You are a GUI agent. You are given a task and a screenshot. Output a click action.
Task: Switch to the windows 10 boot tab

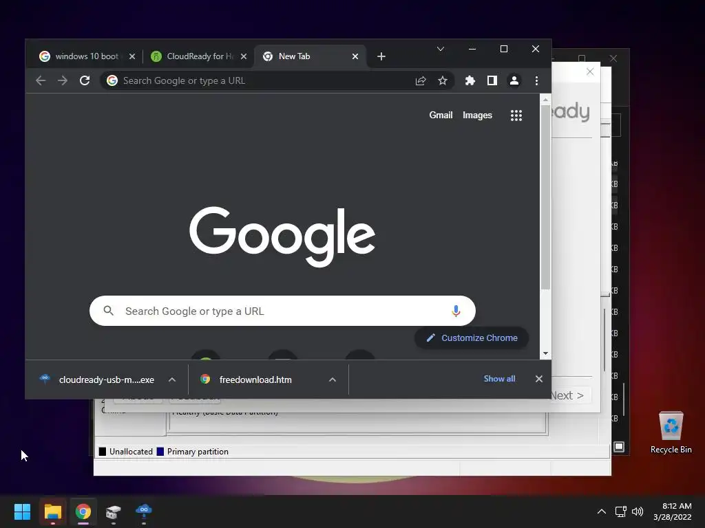tap(85, 56)
